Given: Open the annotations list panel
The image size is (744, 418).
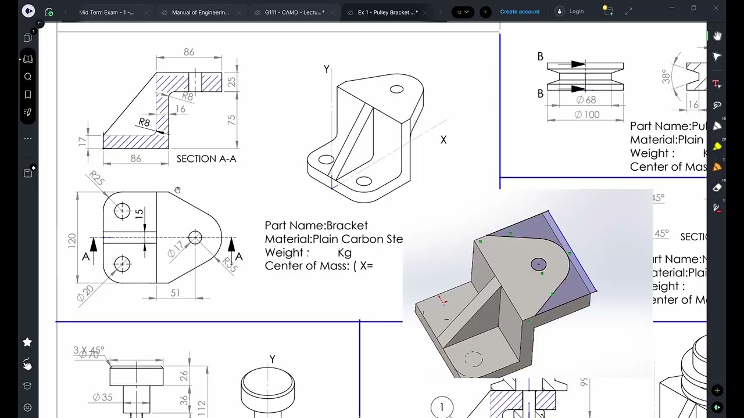Looking at the screenshot, I should 27,112.
